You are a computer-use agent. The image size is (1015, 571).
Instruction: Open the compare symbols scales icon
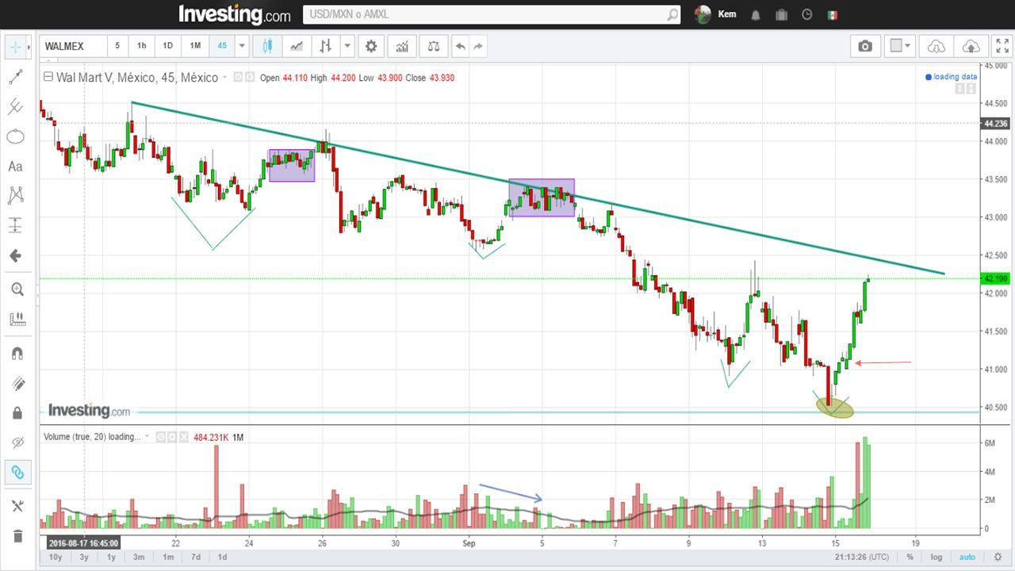click(433, 46)
